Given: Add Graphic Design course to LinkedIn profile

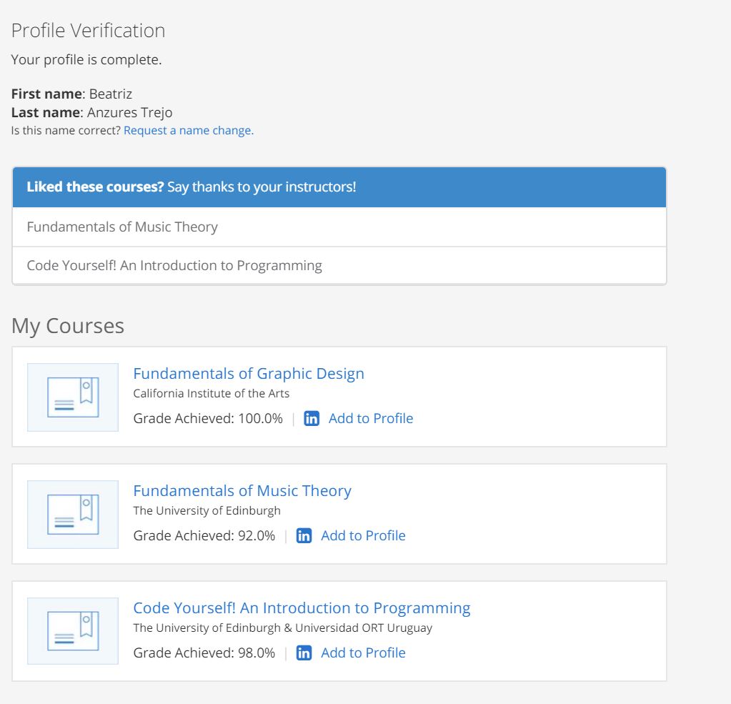Looking at the screenshot, I should (x=371, y=419).
